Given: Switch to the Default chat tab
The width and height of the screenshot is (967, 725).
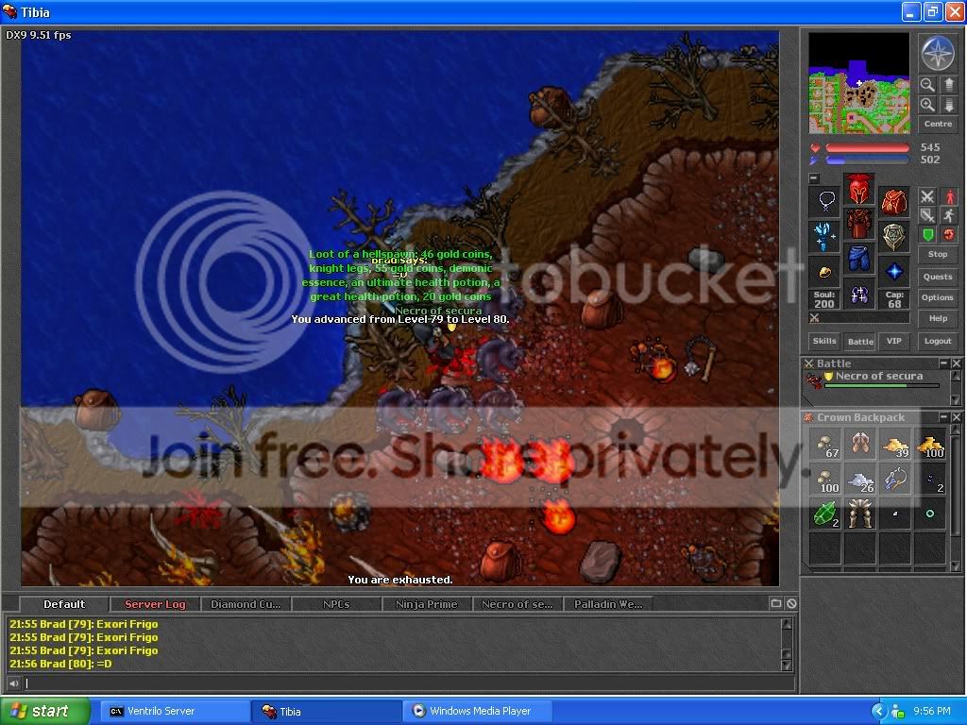Looking at the screenshot, I should (64, 604).
